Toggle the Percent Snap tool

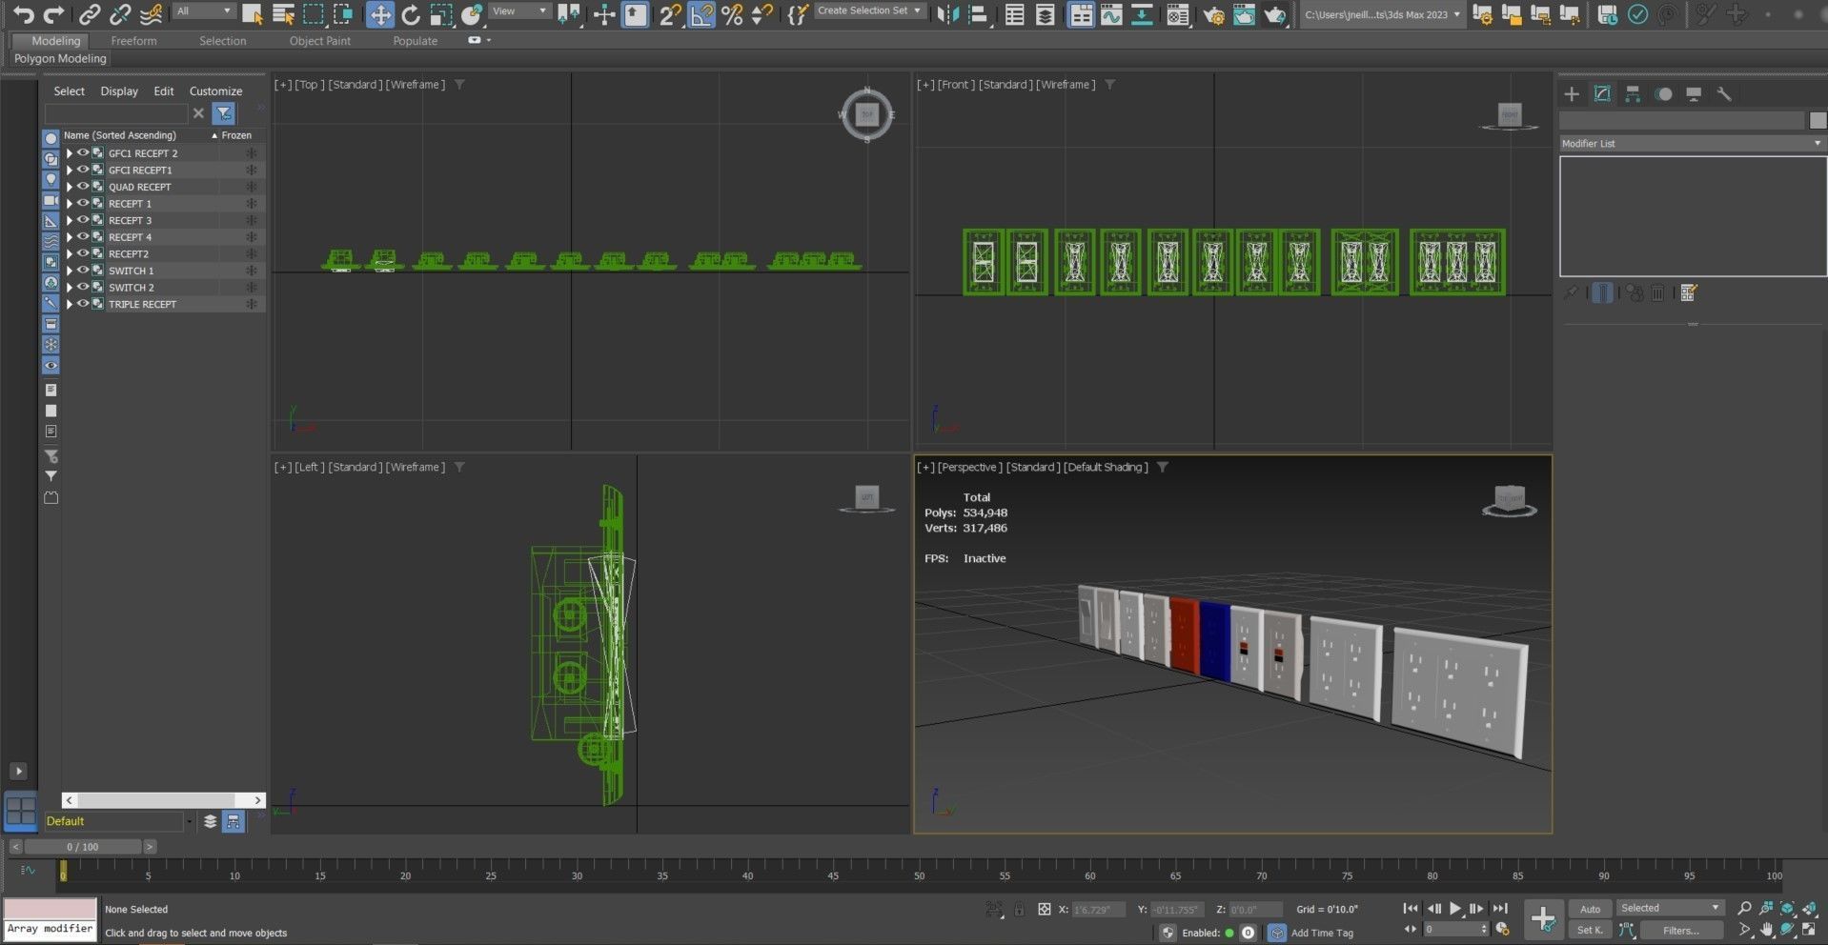[732, 14]
